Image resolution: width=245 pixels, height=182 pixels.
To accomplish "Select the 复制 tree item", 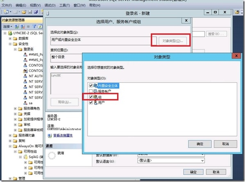I will 22,141.
